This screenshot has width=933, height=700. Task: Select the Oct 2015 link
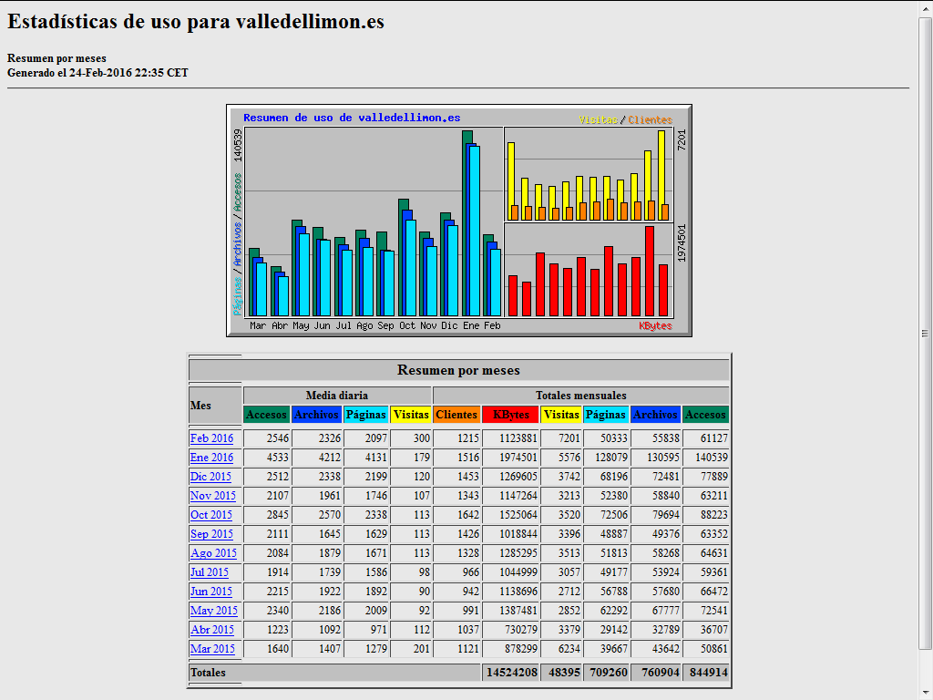pos(210,515)
